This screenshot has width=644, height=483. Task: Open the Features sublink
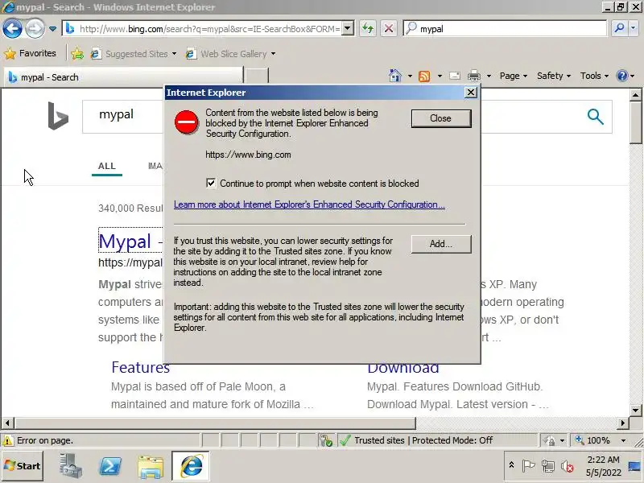(140, 367)
